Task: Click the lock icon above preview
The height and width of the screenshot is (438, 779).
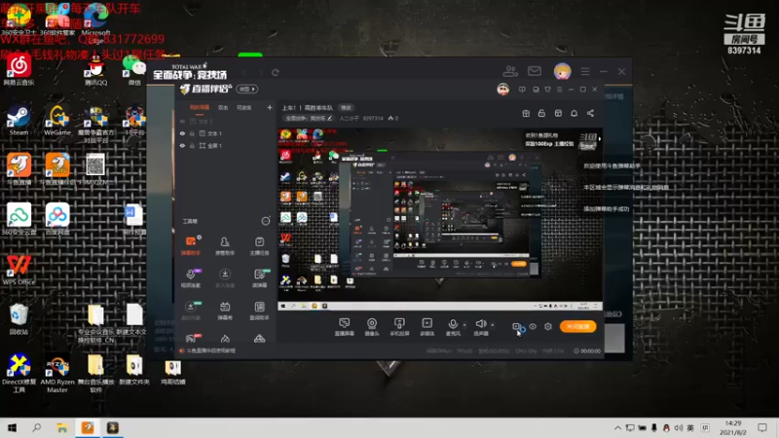Action: 541,113
